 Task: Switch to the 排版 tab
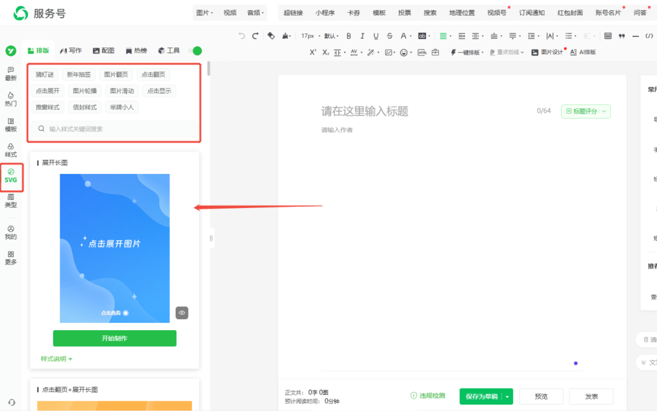(x=38, y=51)
